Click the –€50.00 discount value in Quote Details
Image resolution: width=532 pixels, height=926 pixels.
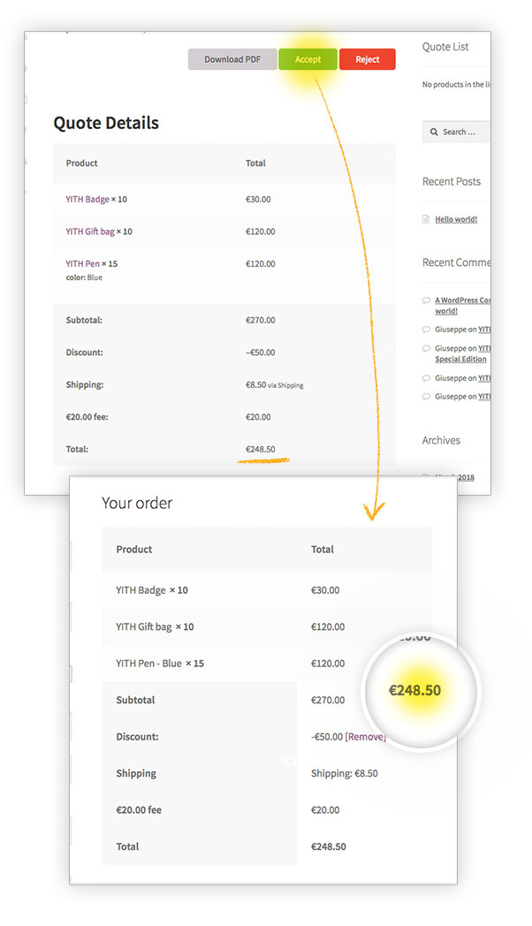(261, 353)
